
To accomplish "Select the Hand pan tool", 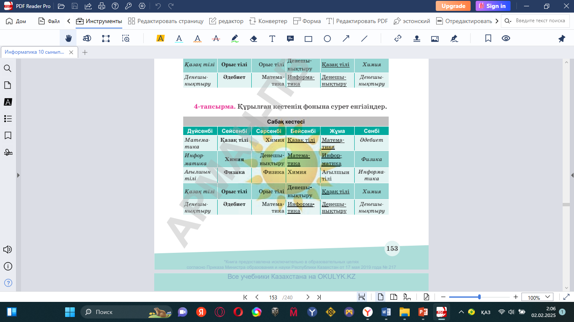I will pyautogui.click(x=68, y=39).
